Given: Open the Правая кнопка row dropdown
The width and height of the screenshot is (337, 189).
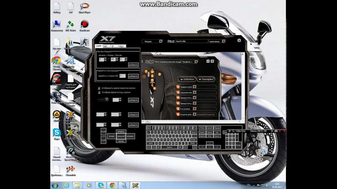Looking at the screenshot, I should (x=195, y=87).
